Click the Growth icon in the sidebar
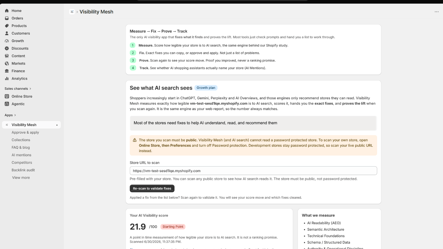Image resolution: width=443 pixels, height=249 pixels. coord(7,41)
